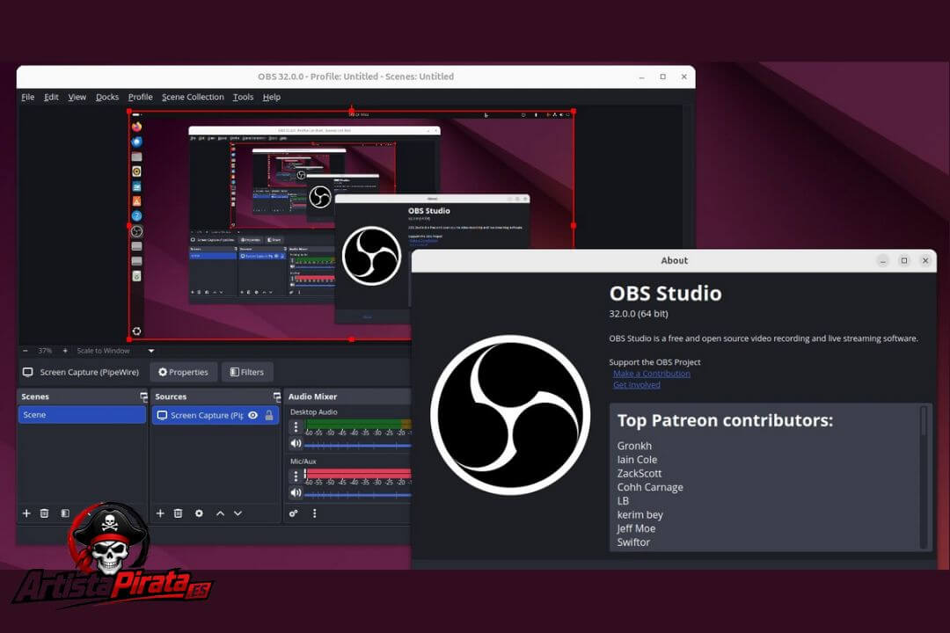Float the Sources dock panel
Viewport: 950px width, 633px height.
[x=277, y=397]
